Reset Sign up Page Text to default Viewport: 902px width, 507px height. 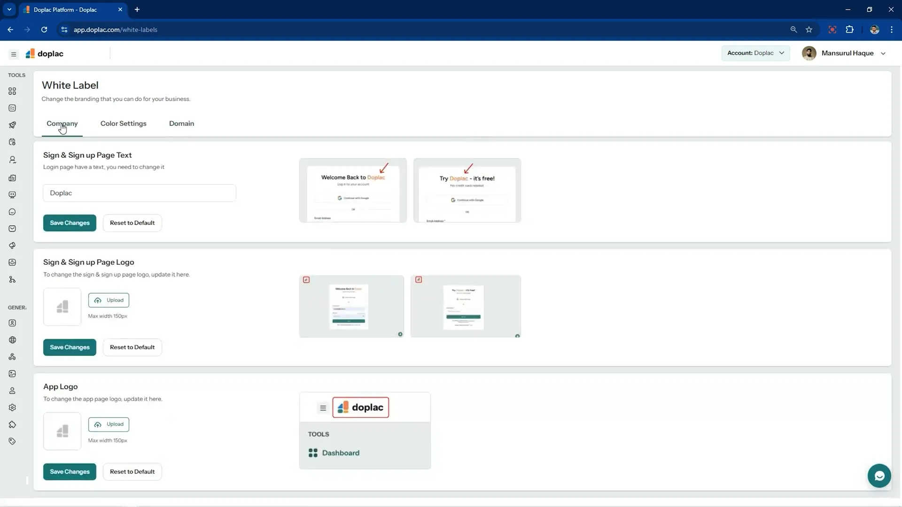(132, 223)
